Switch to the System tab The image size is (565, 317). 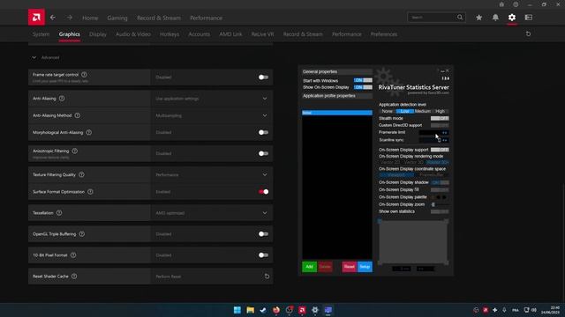click(x=41, y=34)
